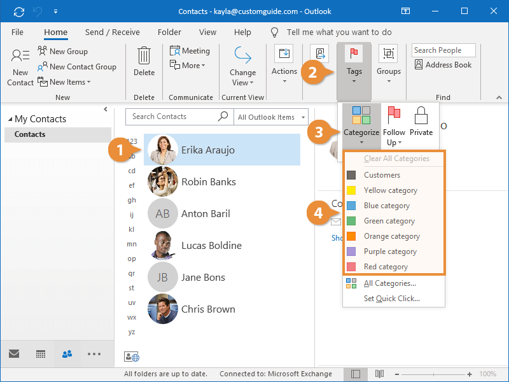The height and width of the screenshot is (382, 509).
Task: Select Erika Araujo contact
Action: click(222, 150)
